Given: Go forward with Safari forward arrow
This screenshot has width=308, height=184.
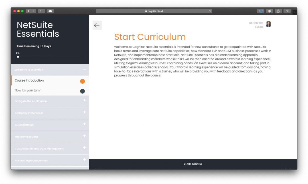Looking at the screenshot, I should click(x=34, y=11).
